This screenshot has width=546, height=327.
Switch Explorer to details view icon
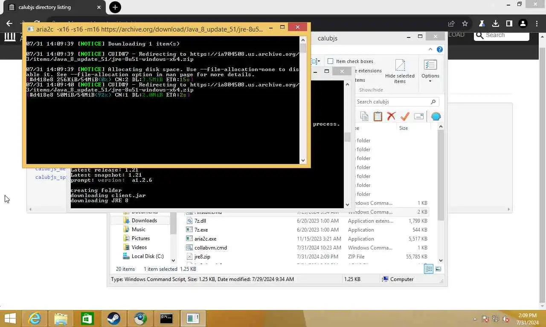tap(429, 269)
